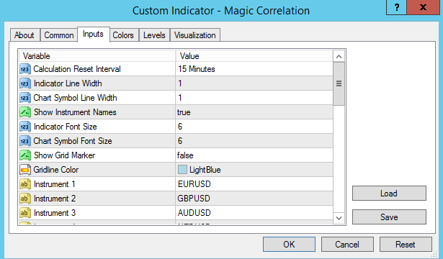Click the integer icon beside Chart Symbol Line Width
443x259 pixels.
[25, 98]
